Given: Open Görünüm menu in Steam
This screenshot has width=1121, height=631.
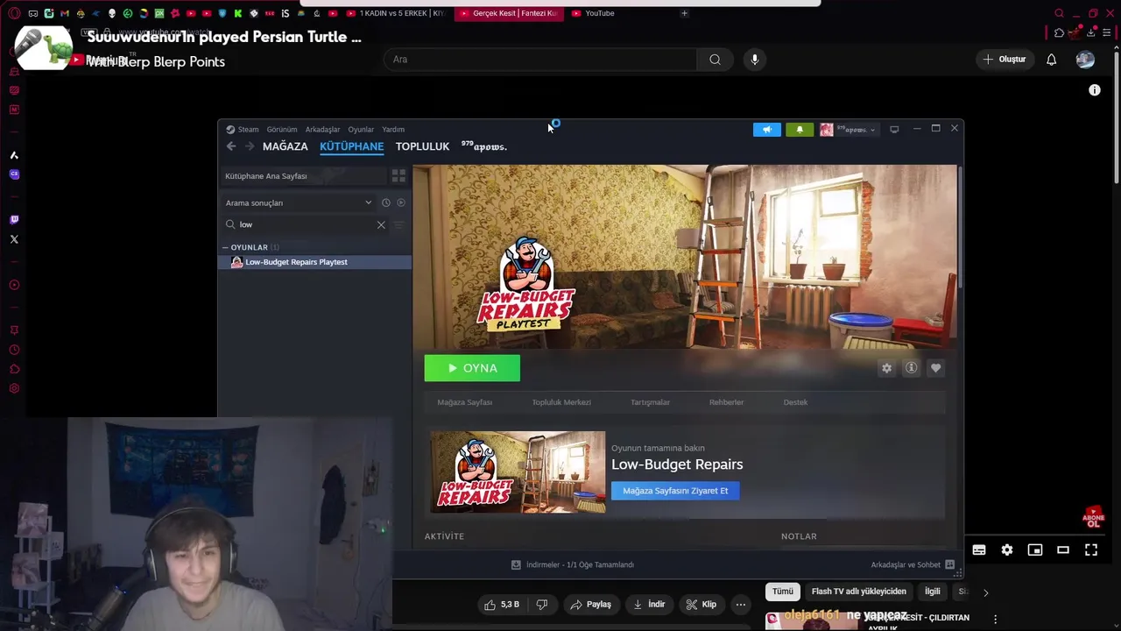Looking at the screenshot, I should [x=282, y=130].
